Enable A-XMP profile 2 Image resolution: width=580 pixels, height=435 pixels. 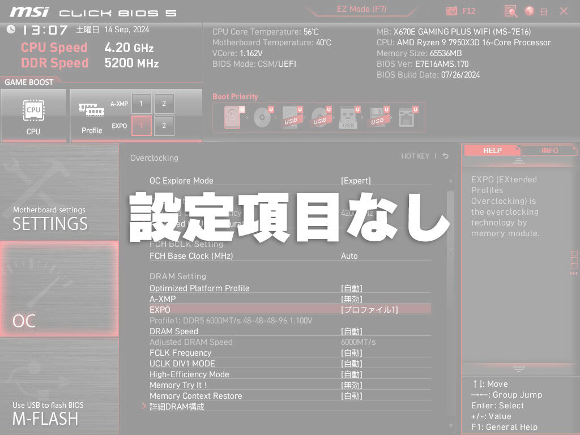click(x=164, y=104)
